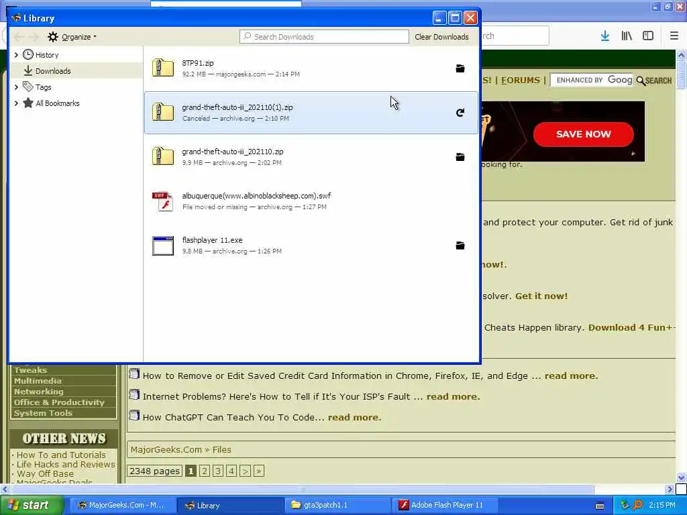Select the albuquerque(www.albinoblacksheep.com).swf download row
The height and width of the screenshot is (515, 687).
point(311,201)
